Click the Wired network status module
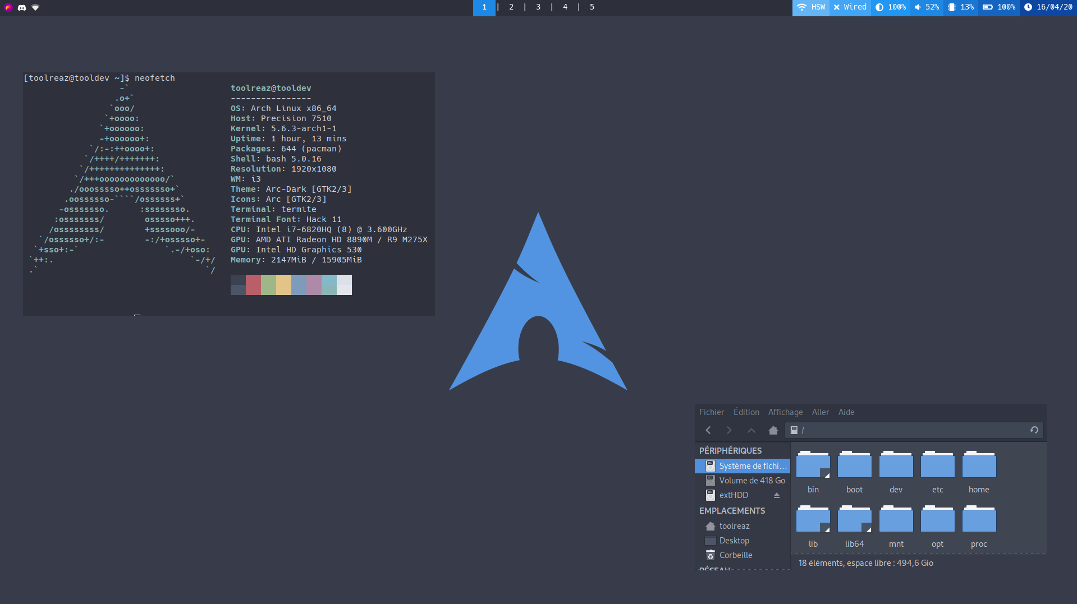 coord(850,7)
